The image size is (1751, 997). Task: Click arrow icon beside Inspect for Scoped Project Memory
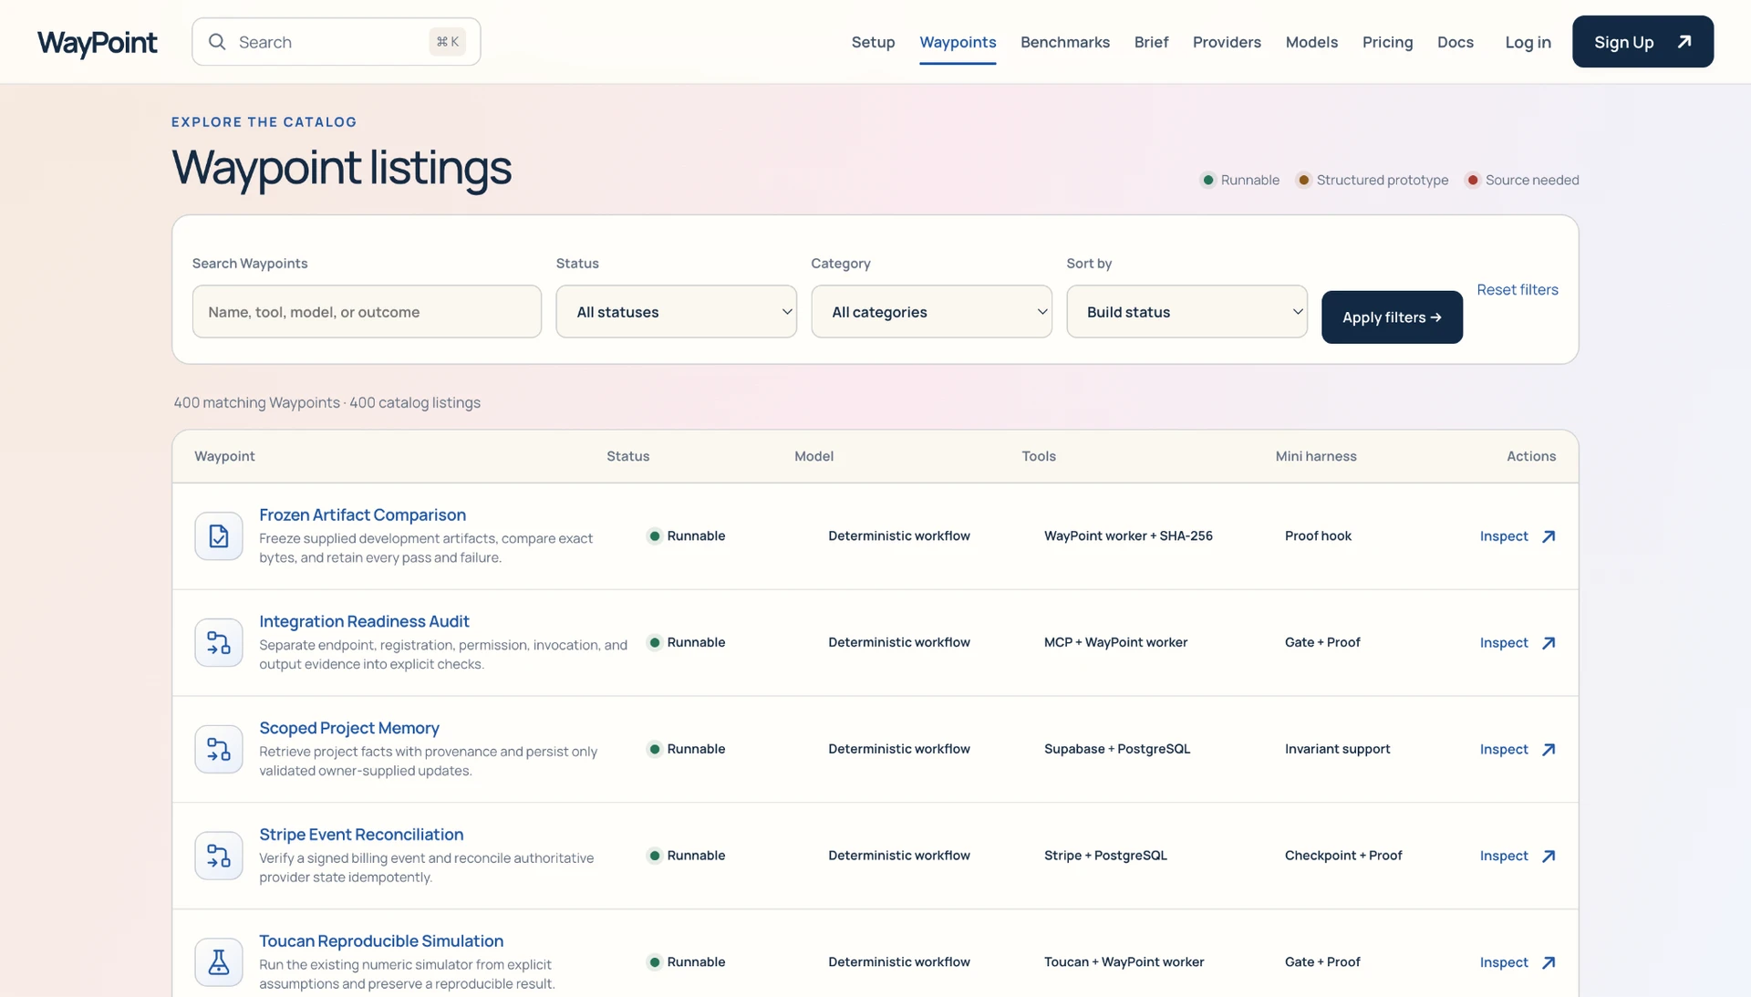1549,750
